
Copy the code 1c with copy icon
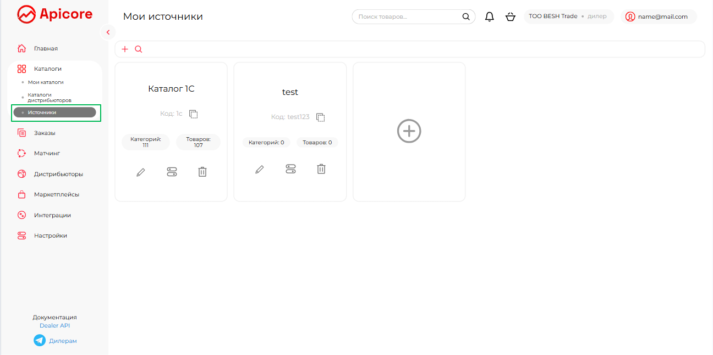tap(193, 114)
